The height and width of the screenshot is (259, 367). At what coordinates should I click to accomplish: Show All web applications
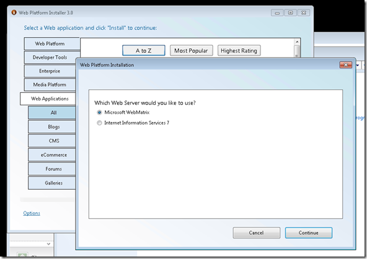pos(52,113)
